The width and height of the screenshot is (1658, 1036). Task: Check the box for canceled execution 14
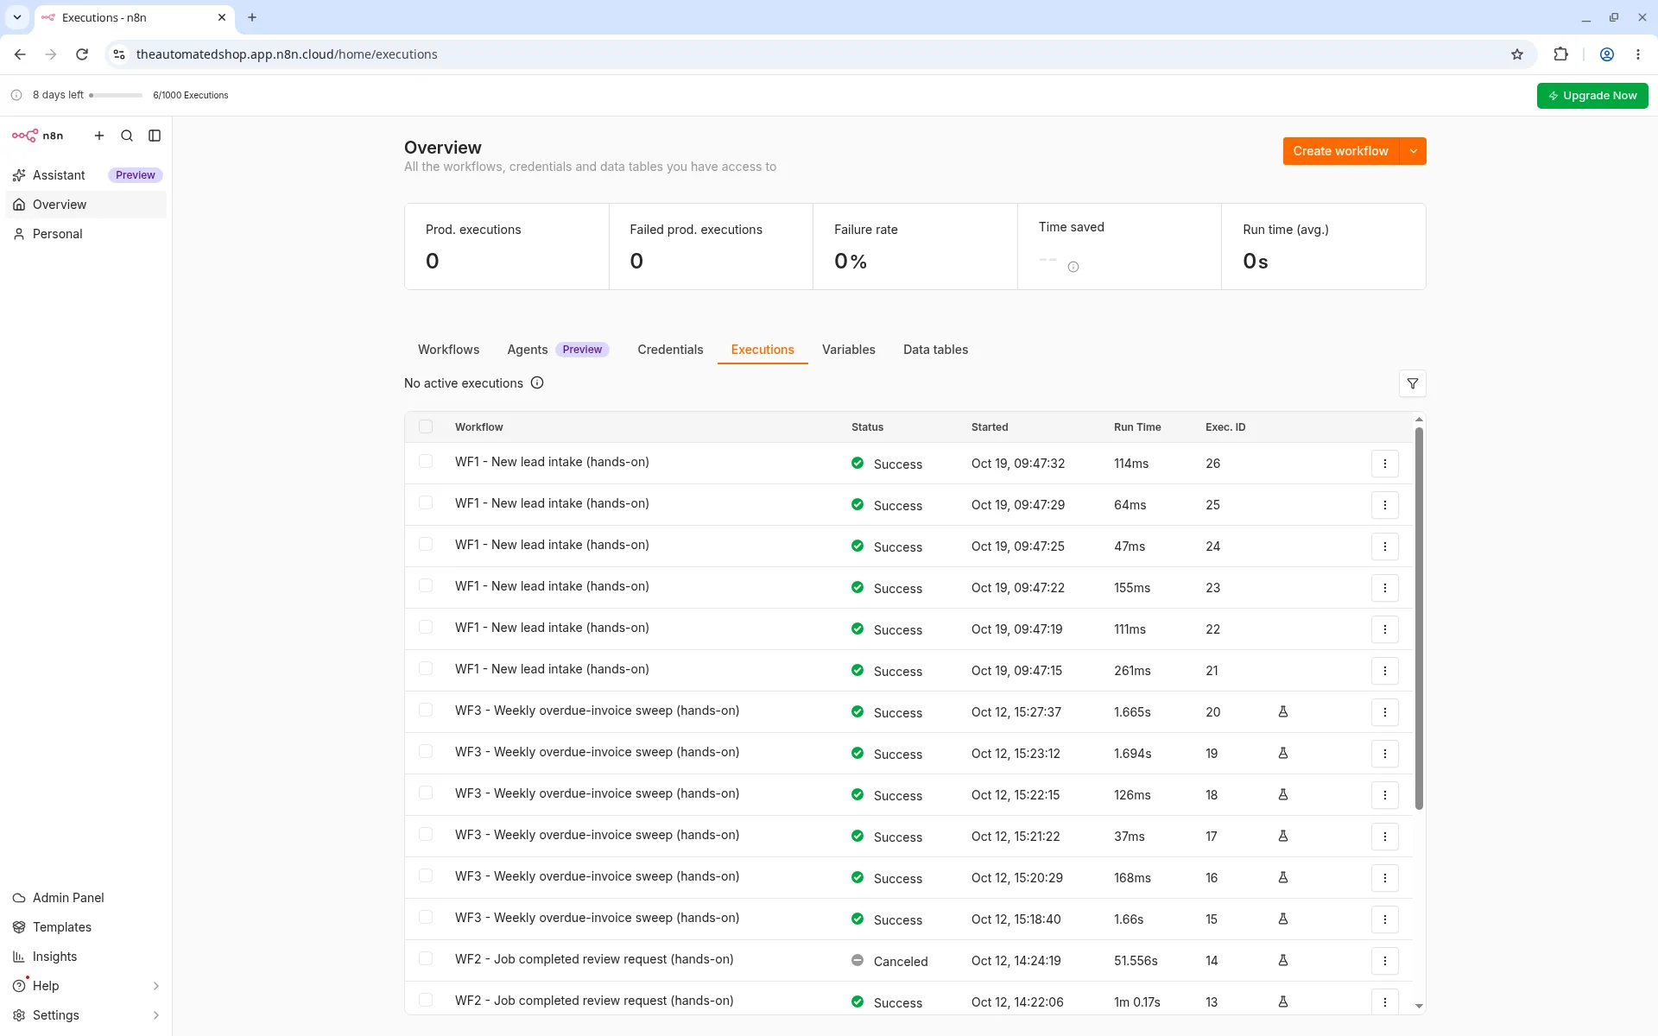tap(426, 958)
